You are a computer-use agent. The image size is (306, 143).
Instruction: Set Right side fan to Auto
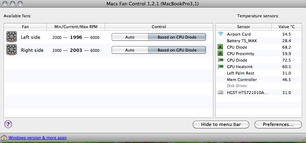(130, 50)
